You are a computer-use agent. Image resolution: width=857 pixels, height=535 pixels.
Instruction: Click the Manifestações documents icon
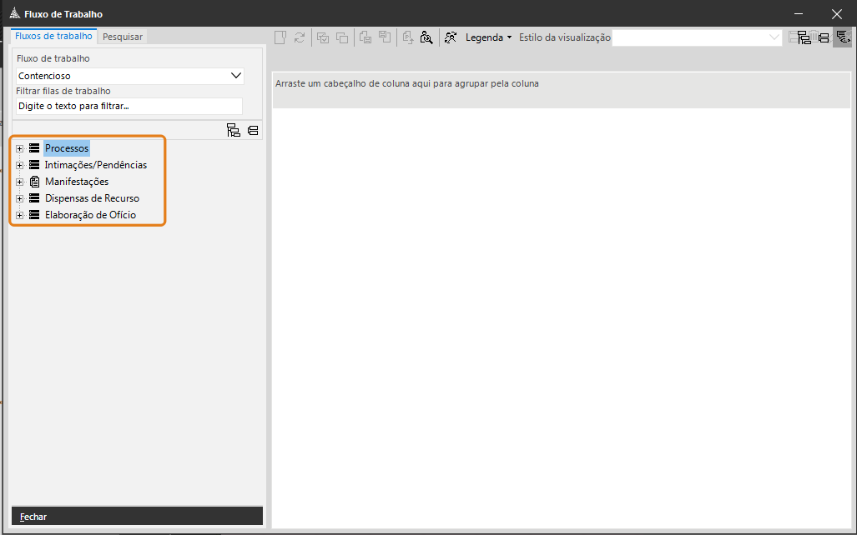click(x=34, y=182)
